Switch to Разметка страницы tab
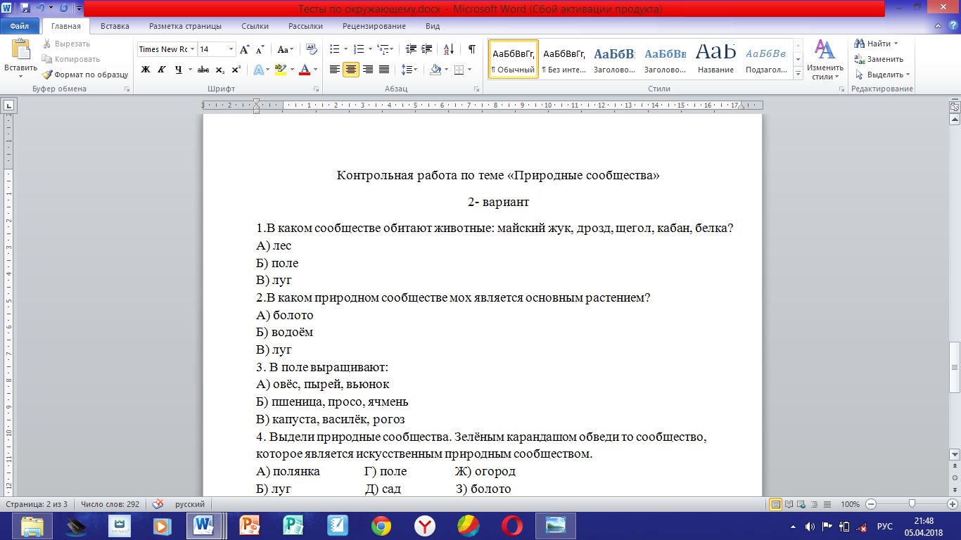The width and height of the screenshot is (961, 540). 185,26
